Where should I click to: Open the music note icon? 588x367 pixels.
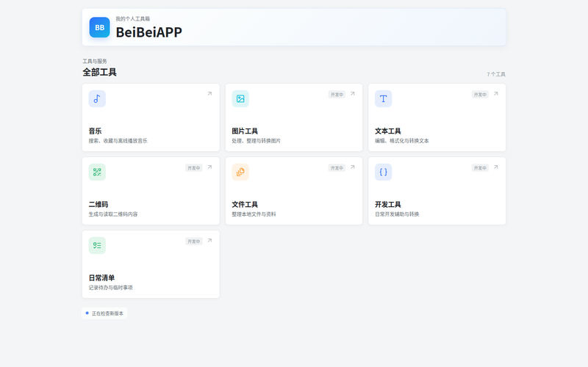click(97, 98)
